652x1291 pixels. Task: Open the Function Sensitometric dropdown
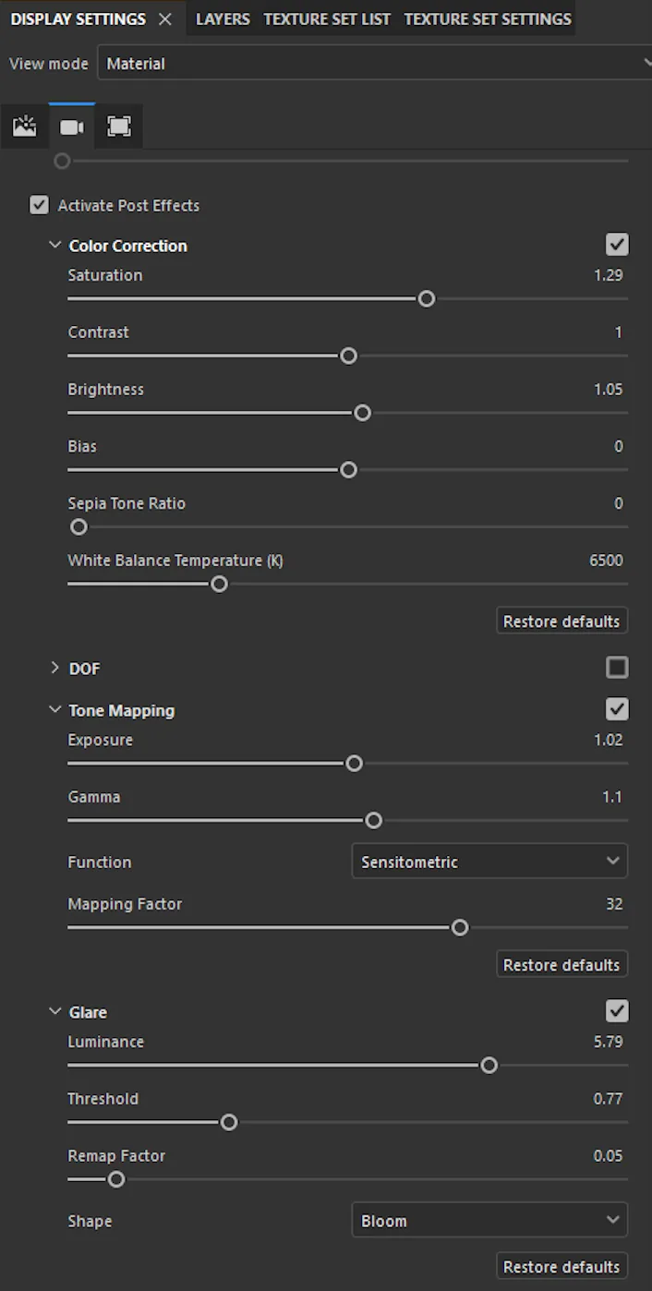click(489, 861)
